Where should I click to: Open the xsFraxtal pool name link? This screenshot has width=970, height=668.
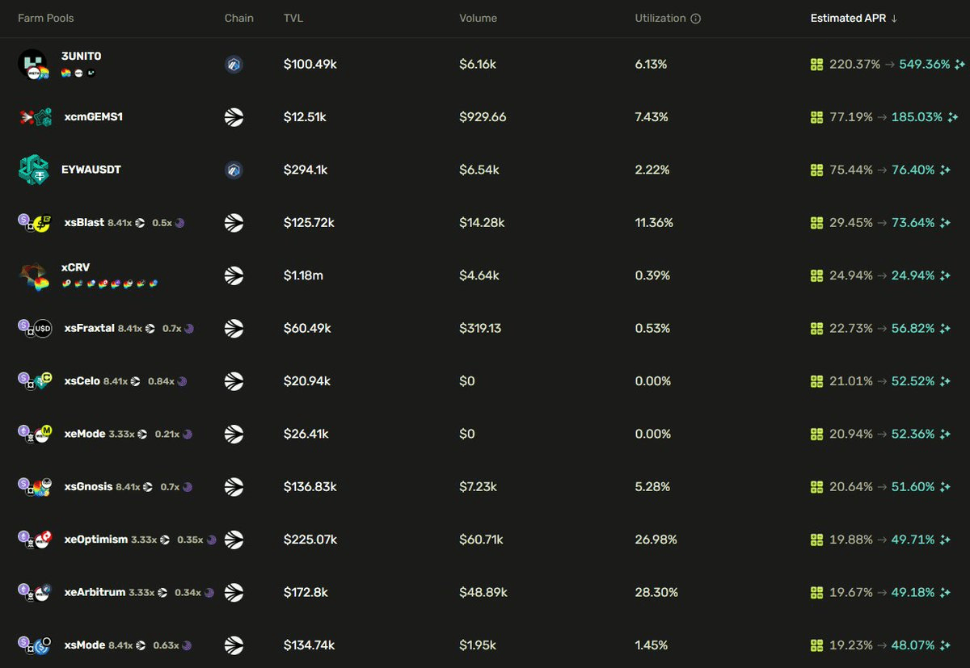pyautogui.click(x=89, y=329)
